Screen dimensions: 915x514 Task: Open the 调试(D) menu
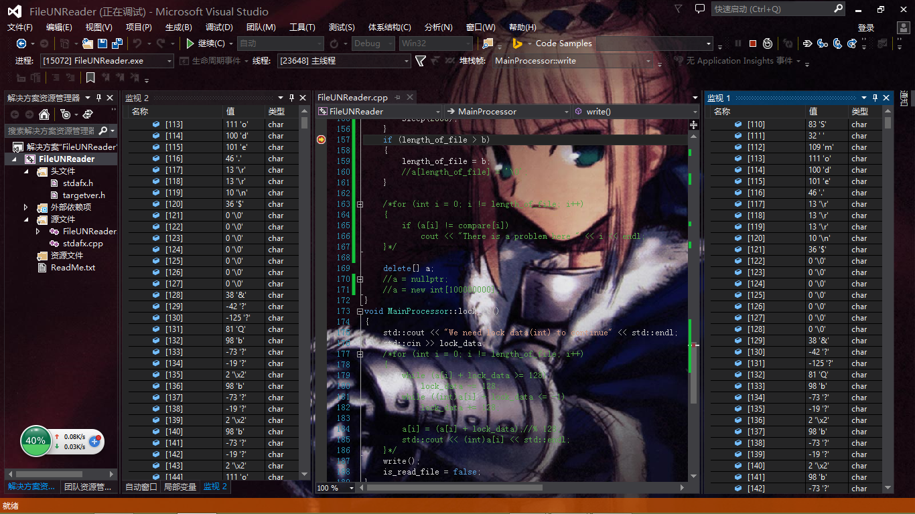(219, 27)
